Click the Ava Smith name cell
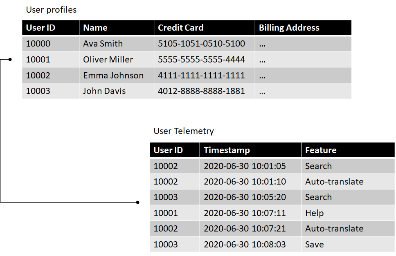396x256 pixels. tap(117, 44)
